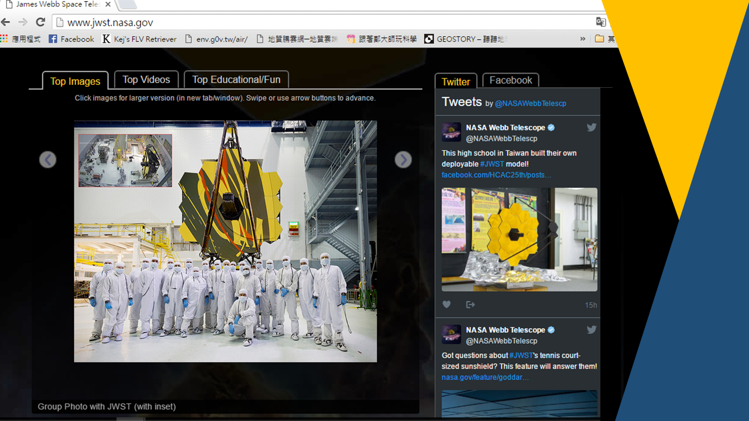Open the Facebook bookmark
Screen dimensions: 749x421
71,39
